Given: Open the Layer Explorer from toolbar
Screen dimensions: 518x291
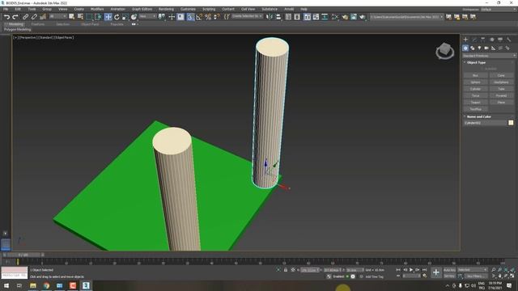Looking at the screenshot, I should pyautogui.click(x=297, y=16).
